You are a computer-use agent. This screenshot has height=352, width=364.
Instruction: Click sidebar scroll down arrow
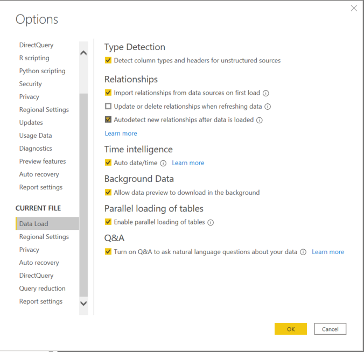(x=83, y=303)
